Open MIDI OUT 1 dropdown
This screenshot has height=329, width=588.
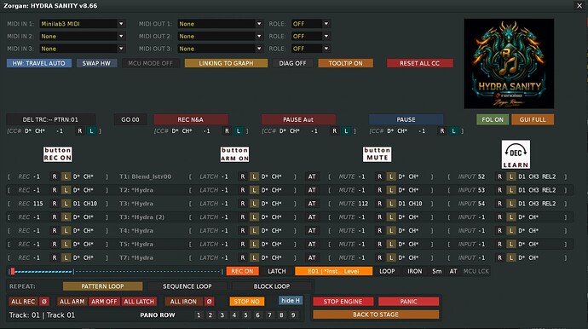click(x=220, y=24)
